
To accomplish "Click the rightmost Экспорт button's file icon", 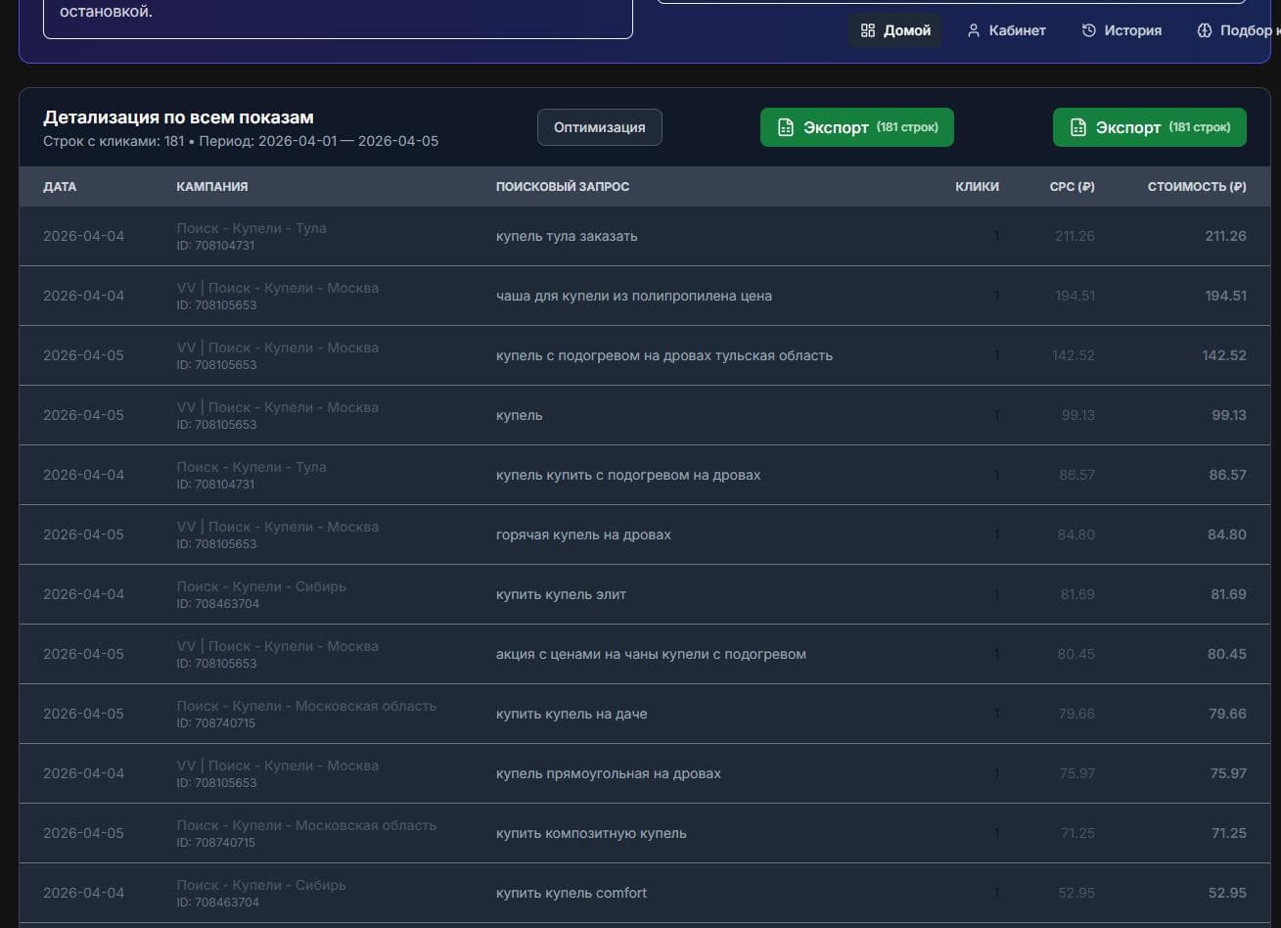I will coord(1077,127).
